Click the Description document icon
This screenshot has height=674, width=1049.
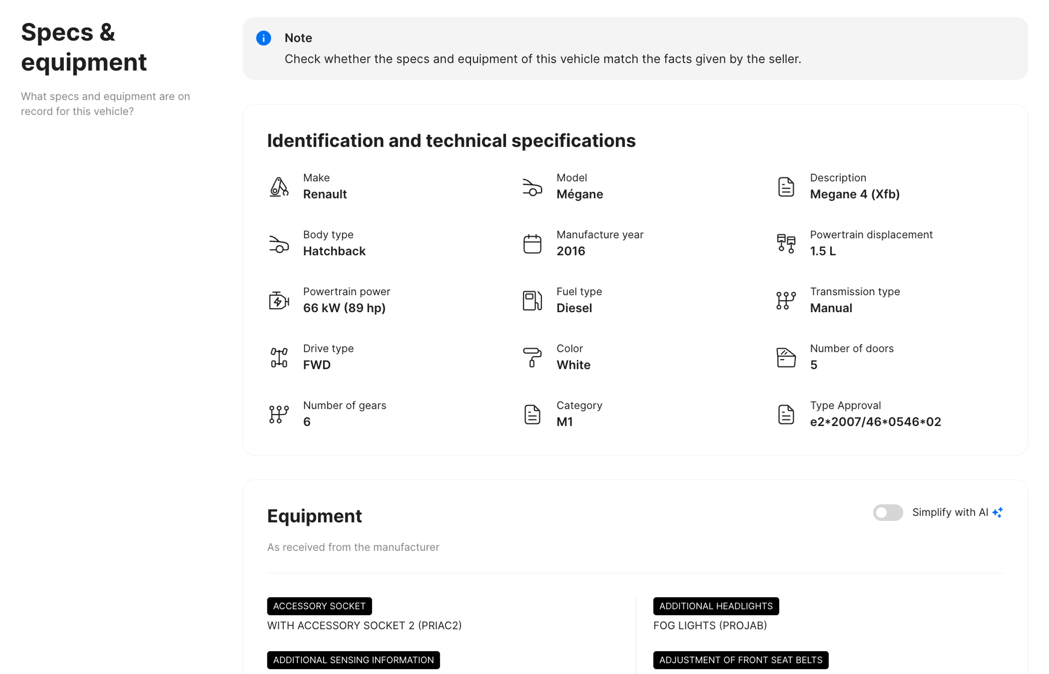coord(786,187)
